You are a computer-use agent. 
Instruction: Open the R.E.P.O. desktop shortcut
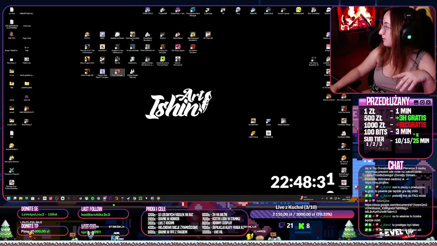pyautogui.click(x=87, y=36)
